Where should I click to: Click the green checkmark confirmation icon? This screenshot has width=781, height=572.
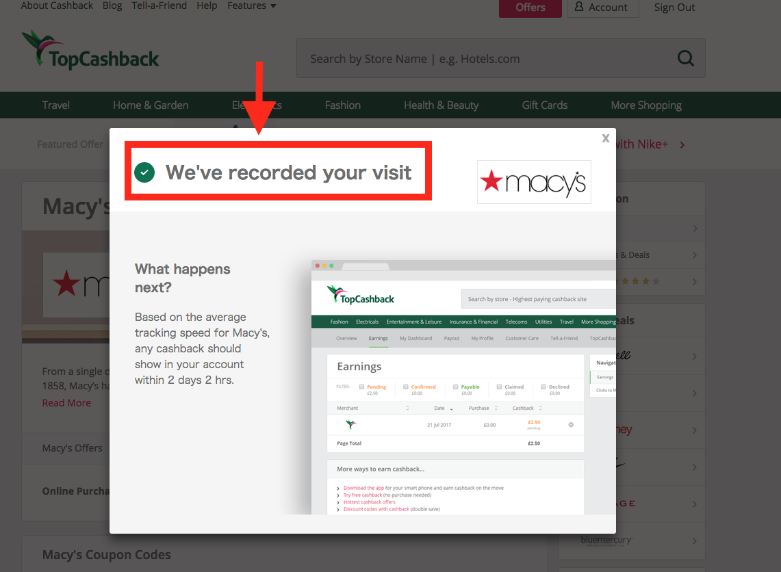[x=144, y=172]
